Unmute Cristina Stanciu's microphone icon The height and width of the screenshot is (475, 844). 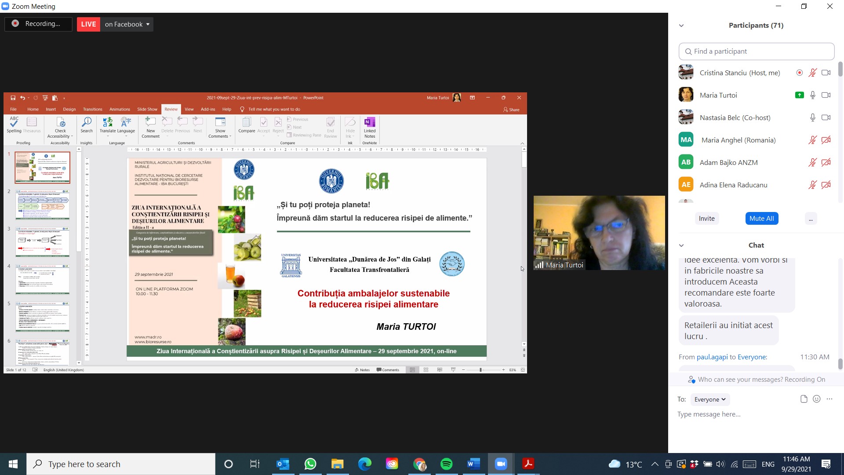point(812,73)
